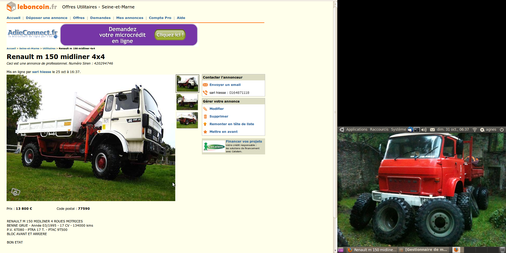Click the envelope icon beside Envoyer un email

[x=205, y=85]
